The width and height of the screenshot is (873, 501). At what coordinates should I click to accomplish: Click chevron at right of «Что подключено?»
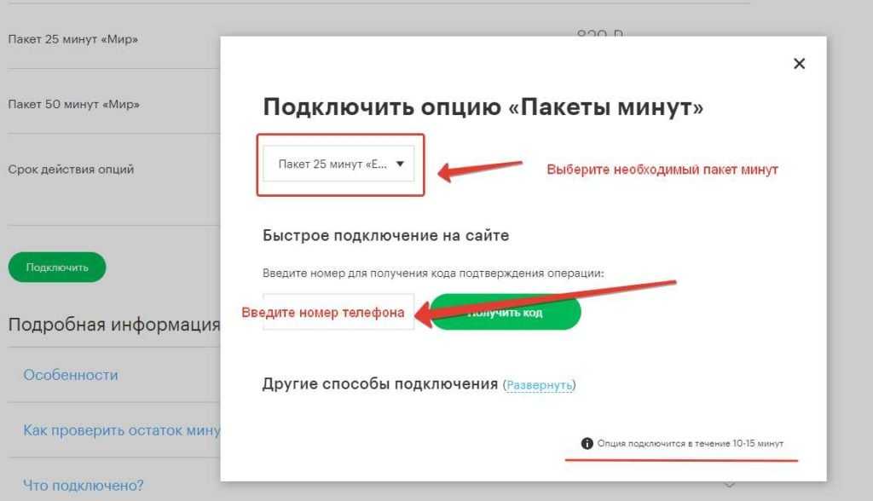click(729, 486)
